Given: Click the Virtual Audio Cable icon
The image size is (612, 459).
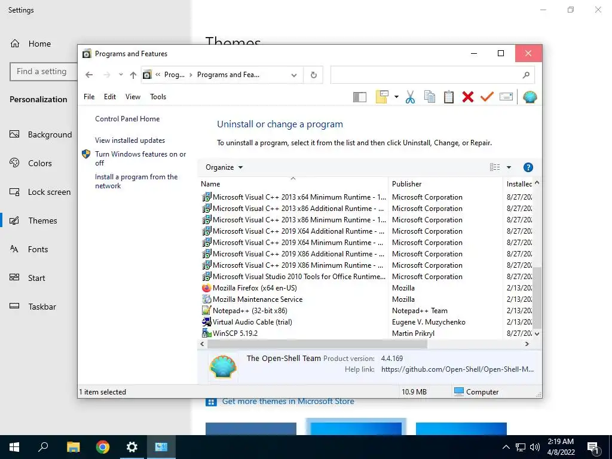Looking at the screenshot, I should point(206,322).
